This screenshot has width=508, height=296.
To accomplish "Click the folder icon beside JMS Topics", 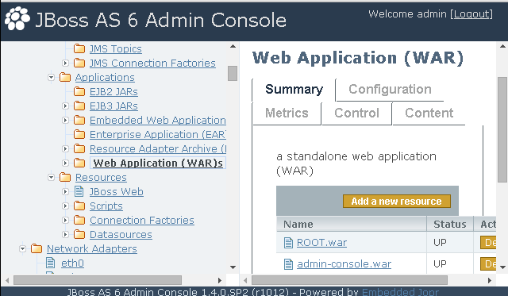I will tap(79, 49).
